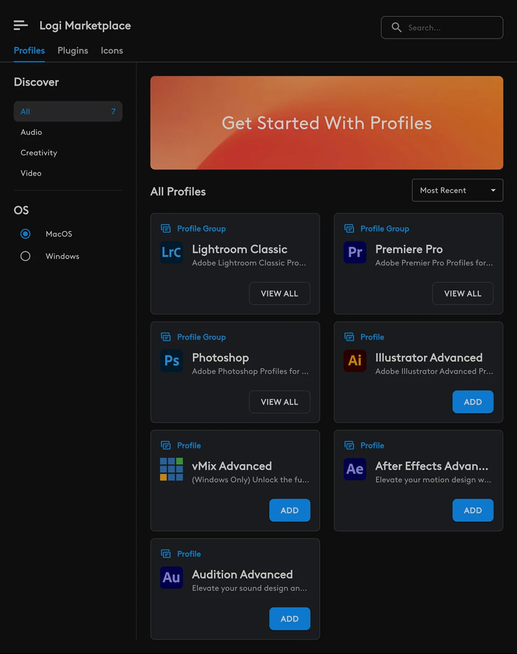
Task: Click the Photoshop card title
Action: click(220, 357)
